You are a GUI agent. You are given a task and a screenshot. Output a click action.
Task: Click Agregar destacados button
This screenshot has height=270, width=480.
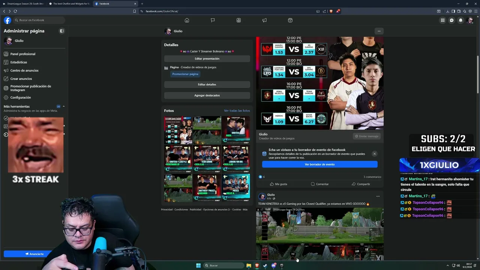(207, 95)
